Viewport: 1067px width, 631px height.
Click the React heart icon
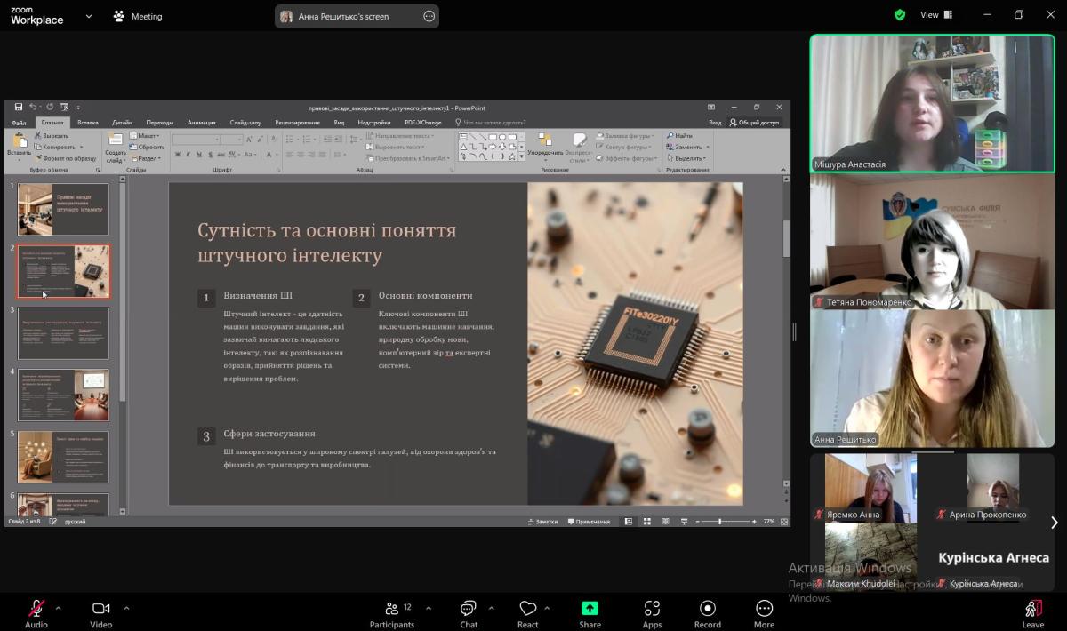tap(527, 610)
